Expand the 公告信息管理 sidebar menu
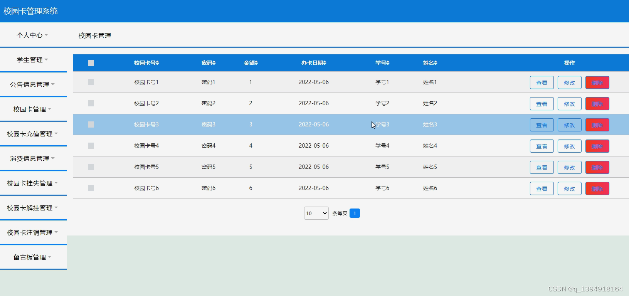 click(x=33, y=84)
